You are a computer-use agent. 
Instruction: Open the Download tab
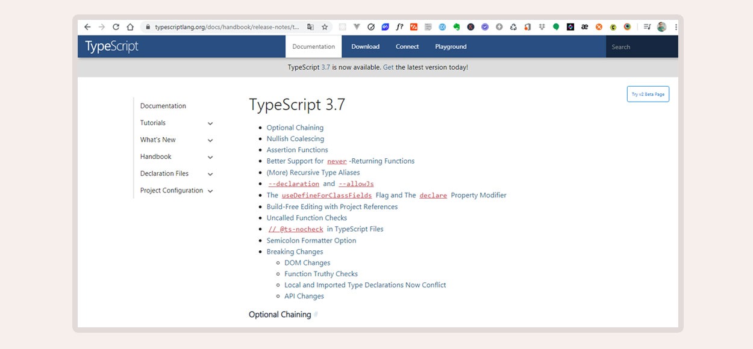(365, 46)
